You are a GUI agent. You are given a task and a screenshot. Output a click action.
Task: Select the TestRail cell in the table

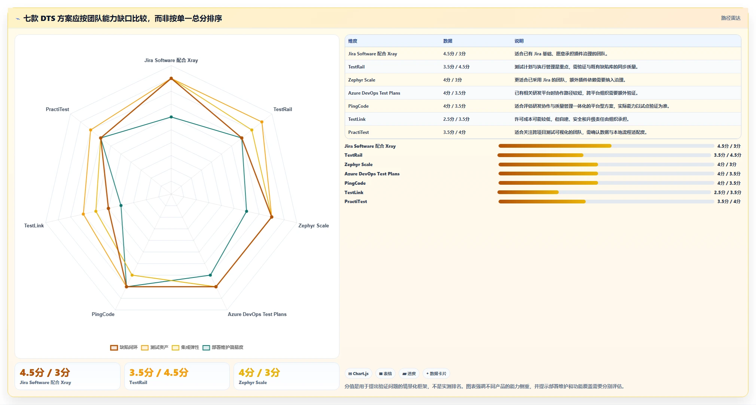click(392, 67)
